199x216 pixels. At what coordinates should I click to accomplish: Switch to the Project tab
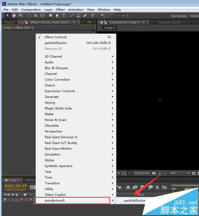point(9,22)
